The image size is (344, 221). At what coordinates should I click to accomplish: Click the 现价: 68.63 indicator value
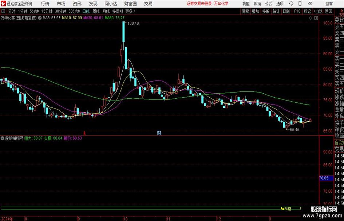coord(73,138)
